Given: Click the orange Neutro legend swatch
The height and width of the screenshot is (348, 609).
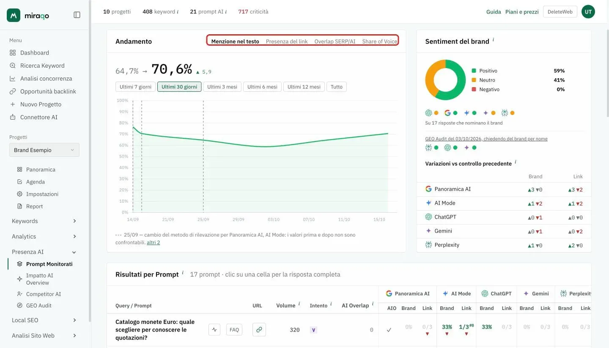Looking at the screenshot, I should pos(474,80).
